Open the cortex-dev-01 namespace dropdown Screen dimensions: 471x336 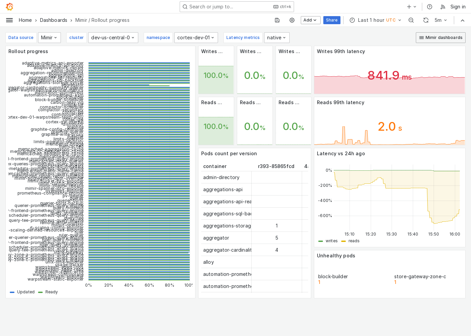point(196,38)
